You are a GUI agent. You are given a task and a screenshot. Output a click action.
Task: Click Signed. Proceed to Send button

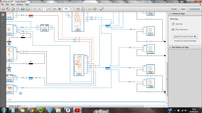(x=185, y=36)
